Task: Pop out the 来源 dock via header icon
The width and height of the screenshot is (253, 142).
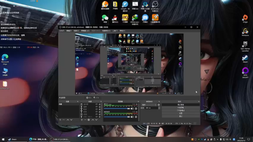Action: (101, 102)
